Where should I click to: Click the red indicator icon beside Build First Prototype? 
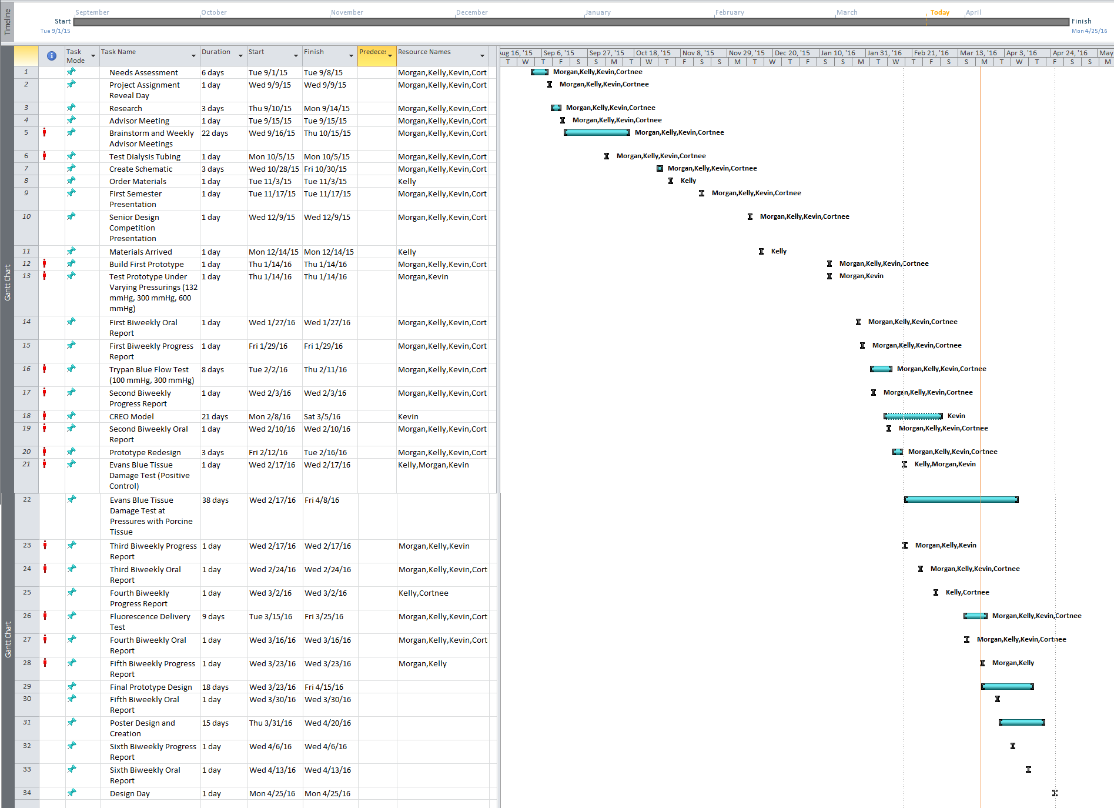[44, 263]
